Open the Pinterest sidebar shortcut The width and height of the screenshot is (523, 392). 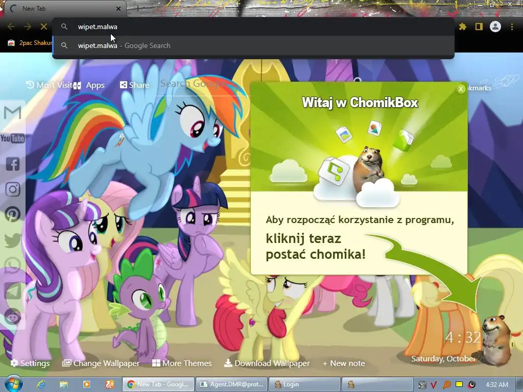[13, 214]
